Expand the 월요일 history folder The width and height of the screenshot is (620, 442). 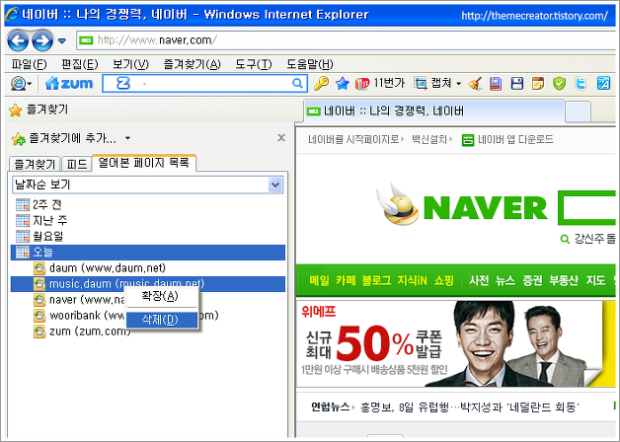point(39,236)
